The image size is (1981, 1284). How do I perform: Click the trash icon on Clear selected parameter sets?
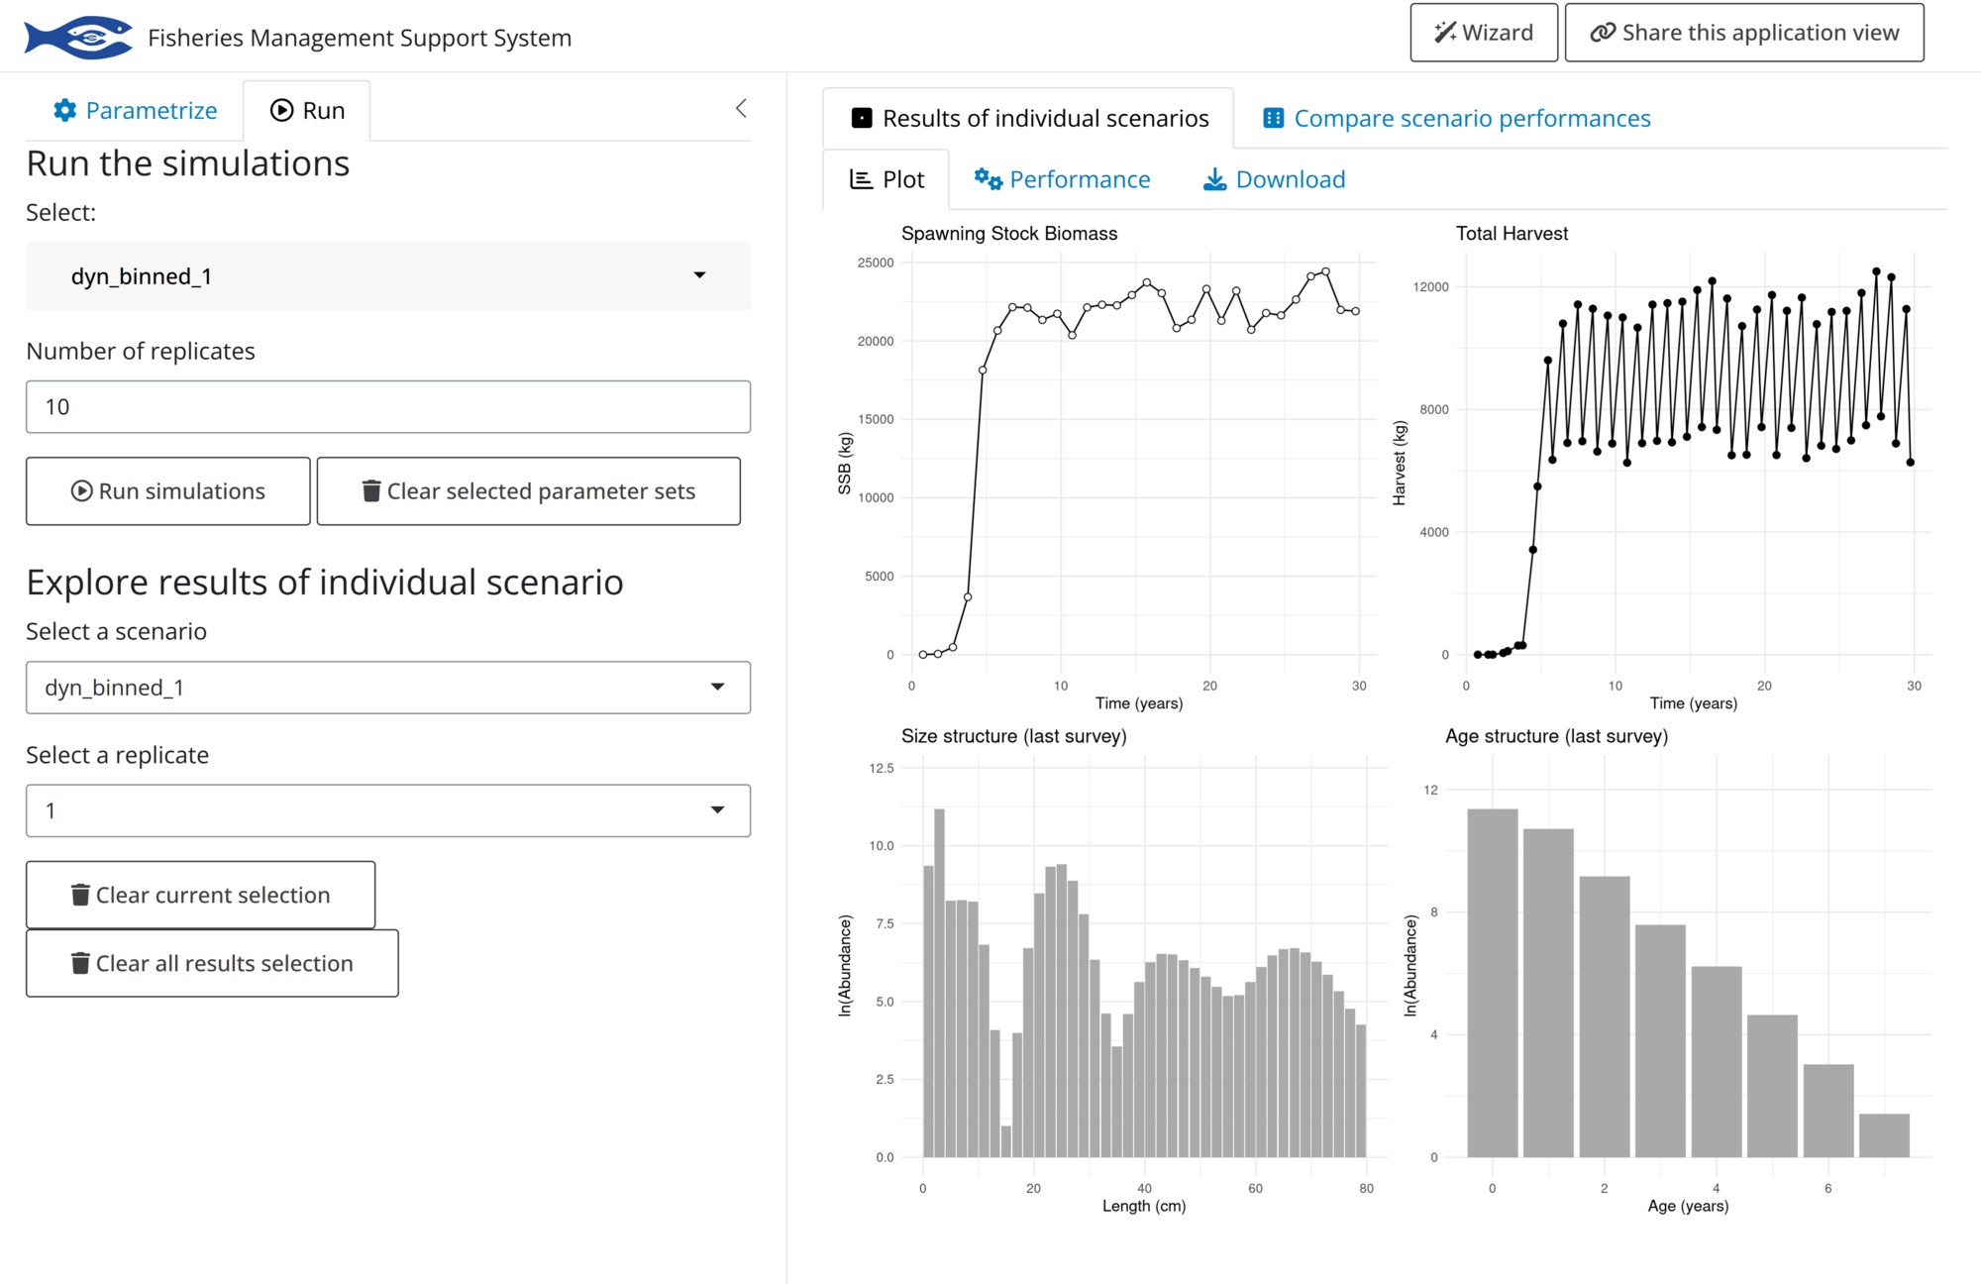tap(369, 490)
